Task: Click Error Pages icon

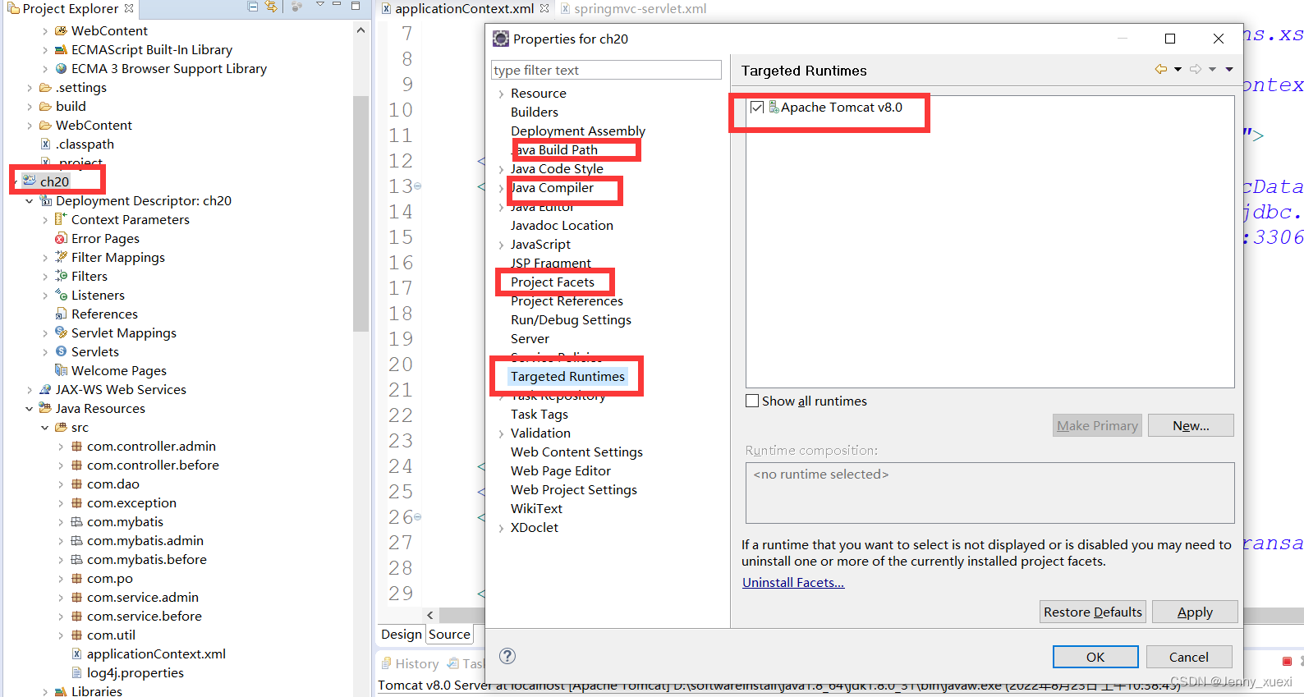Action: [x=61, y=238]
